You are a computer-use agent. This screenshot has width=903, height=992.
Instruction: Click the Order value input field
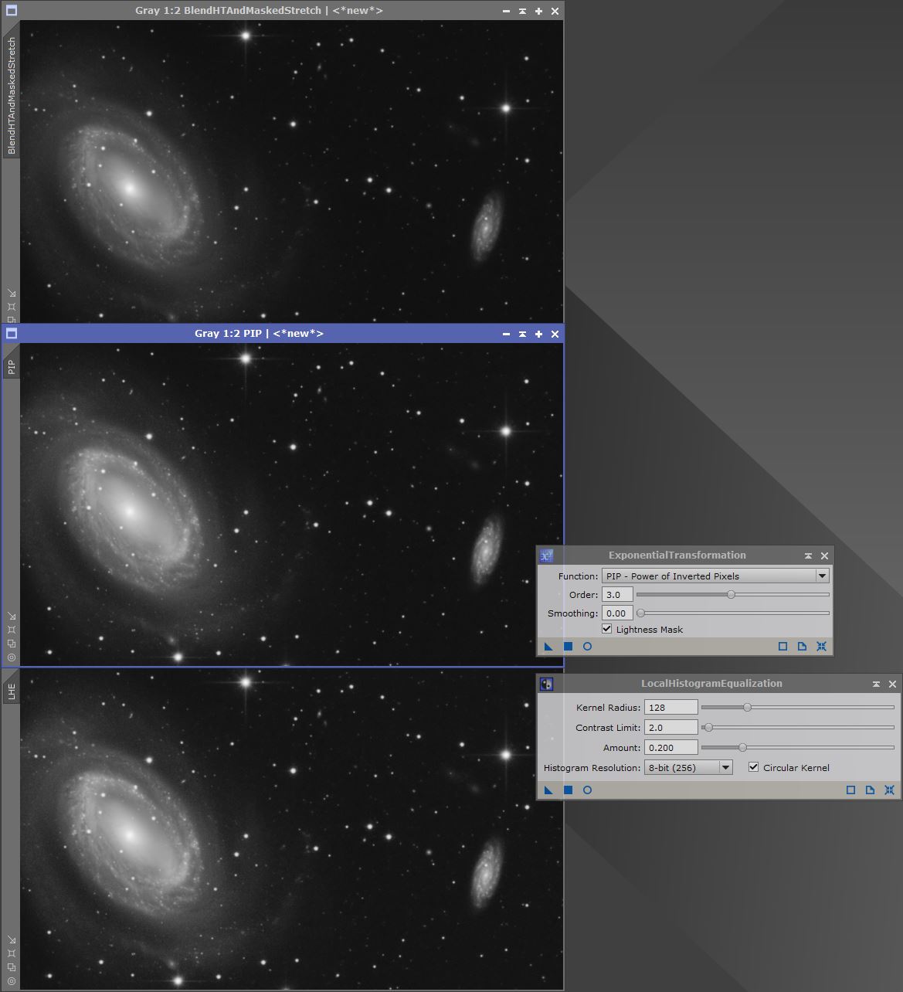[x=617, y=594]
